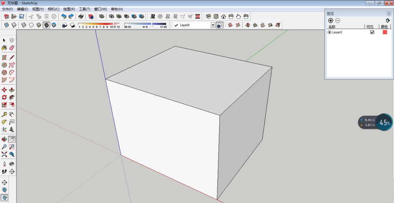Activate the Orbit tool

[4, 139]
